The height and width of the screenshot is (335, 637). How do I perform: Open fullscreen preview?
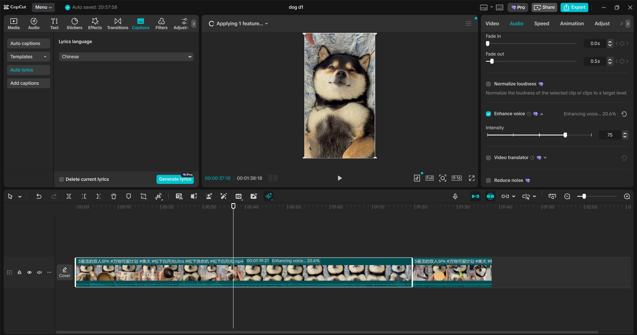471,178
